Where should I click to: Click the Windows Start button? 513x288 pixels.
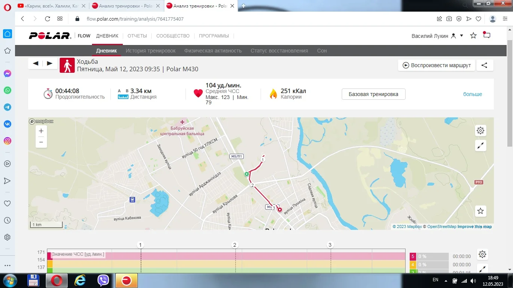pos(9,280)
